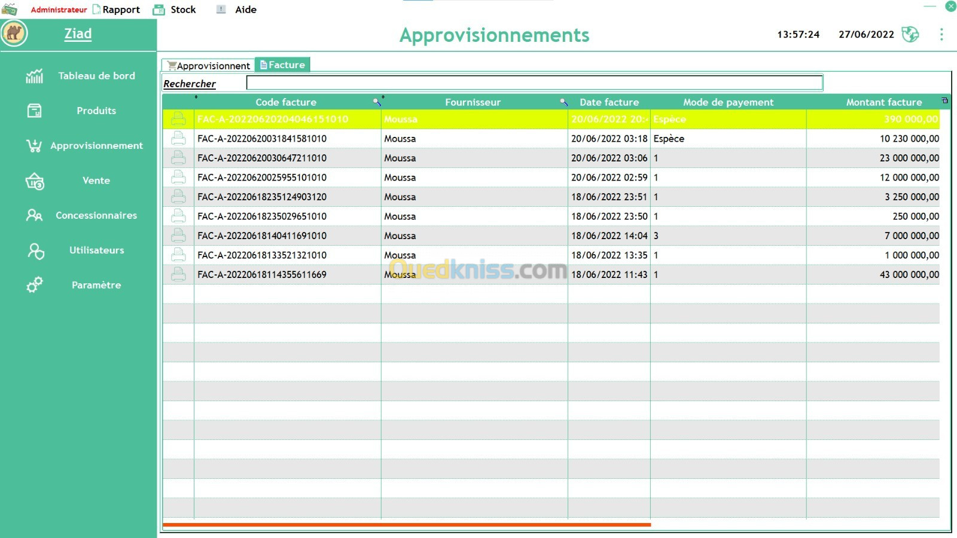
Task: Click Espèce in the 03:18 invoice row
Action: tap(669, 139)
